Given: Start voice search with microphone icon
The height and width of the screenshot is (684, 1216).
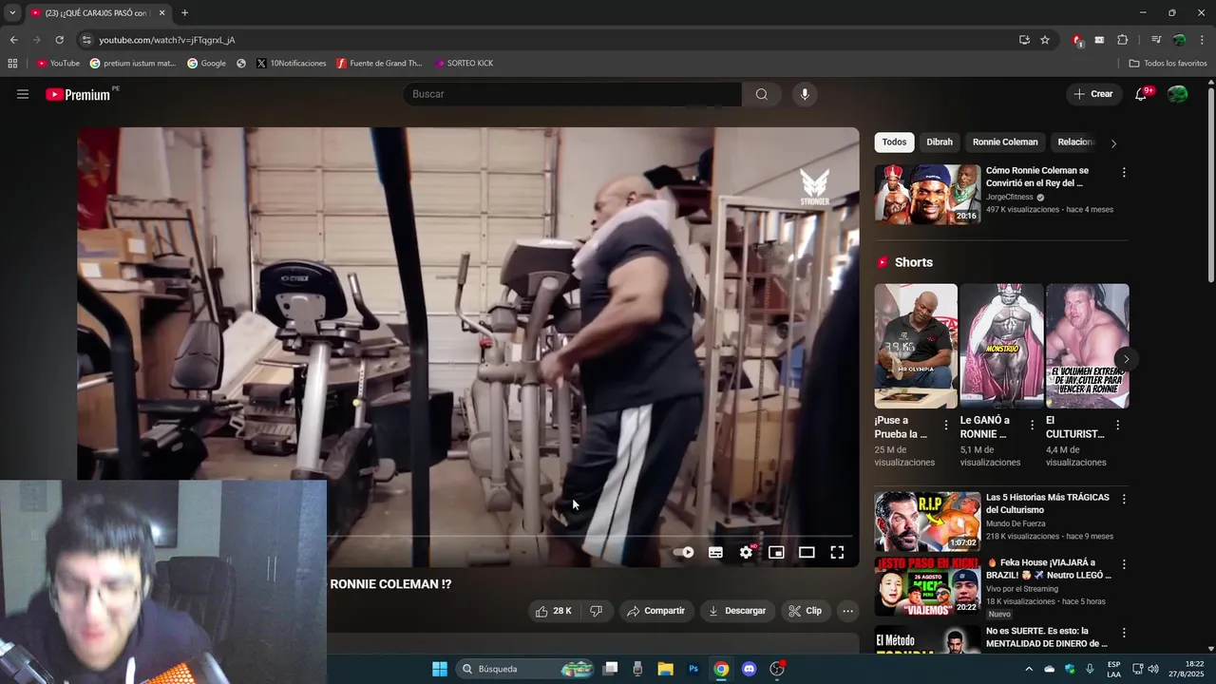Looking at the screenshot, I should click(x=805, y=94).
